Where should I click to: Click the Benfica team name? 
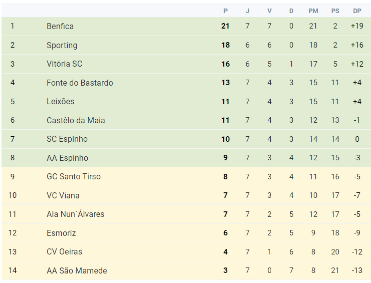(60, 26)
